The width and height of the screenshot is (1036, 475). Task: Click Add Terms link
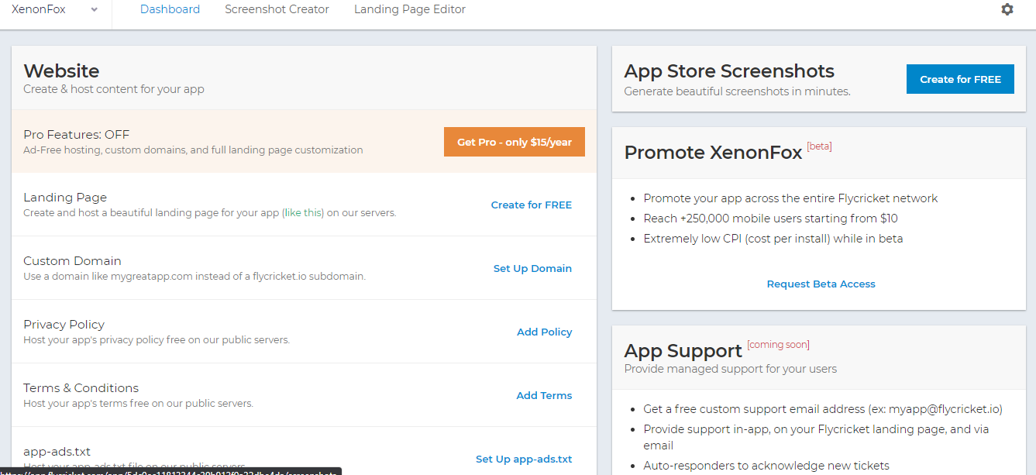544,396
